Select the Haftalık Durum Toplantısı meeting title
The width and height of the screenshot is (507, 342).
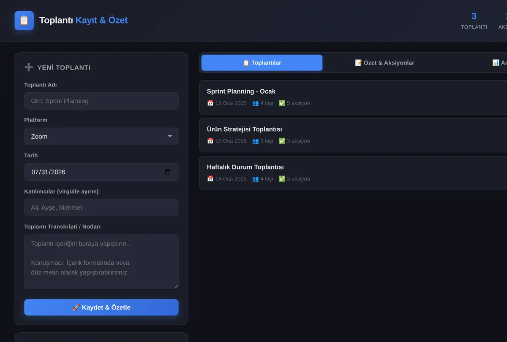[x=245, y=167]
